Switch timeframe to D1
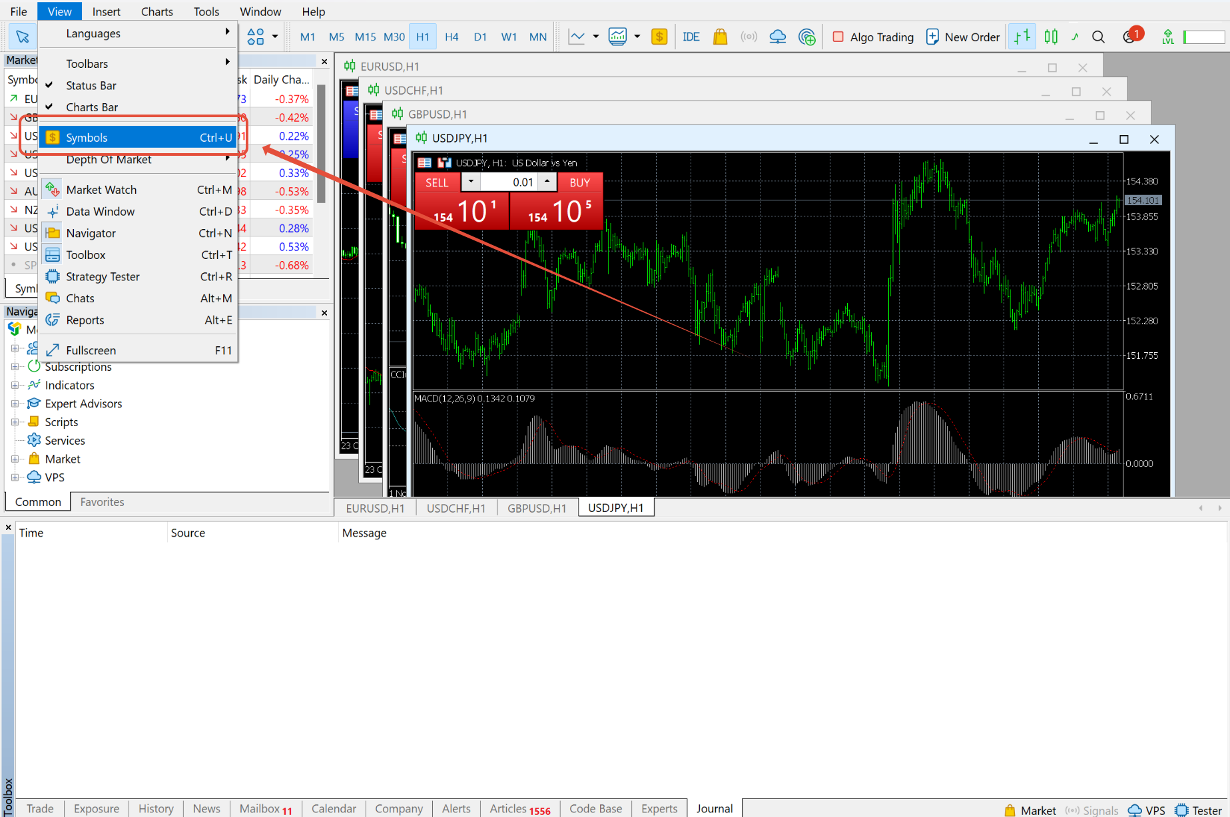Screen dimensions: 1230x817 (x=480, y=37)
